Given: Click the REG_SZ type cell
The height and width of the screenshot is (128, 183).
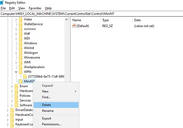Looking at the screenshot, I should point(107,26).
